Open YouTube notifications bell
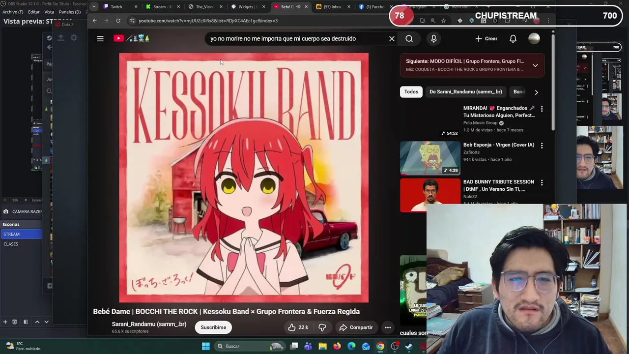Image resolution: width=629 pixels, height=354 pixels. (x=513, y=38)
